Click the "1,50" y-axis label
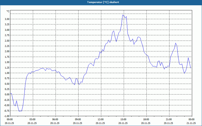The image size is (202, 126). 7,62
